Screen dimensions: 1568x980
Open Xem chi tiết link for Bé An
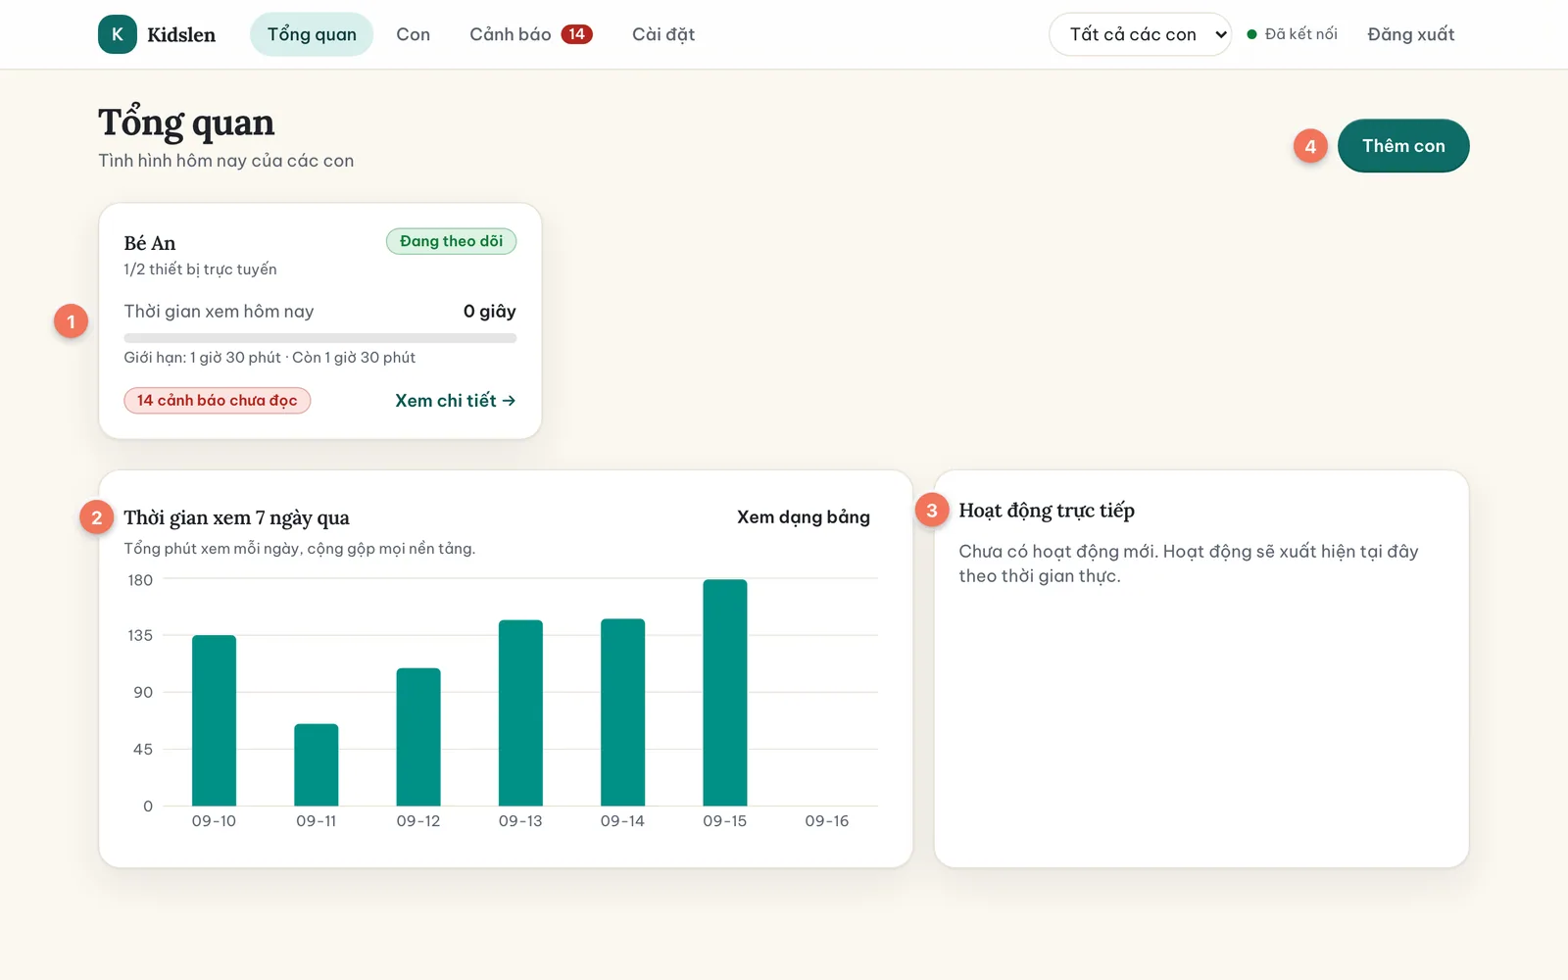pyautogui.click(x=456, y=400)
